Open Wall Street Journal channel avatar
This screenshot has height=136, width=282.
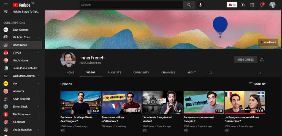tap(6, 76)
